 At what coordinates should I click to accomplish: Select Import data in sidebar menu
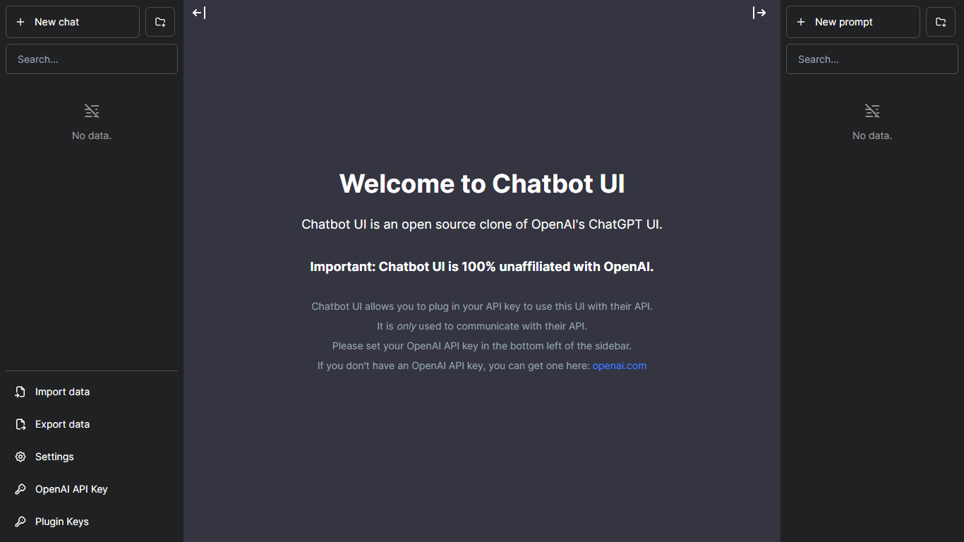(x=62, y=392)
